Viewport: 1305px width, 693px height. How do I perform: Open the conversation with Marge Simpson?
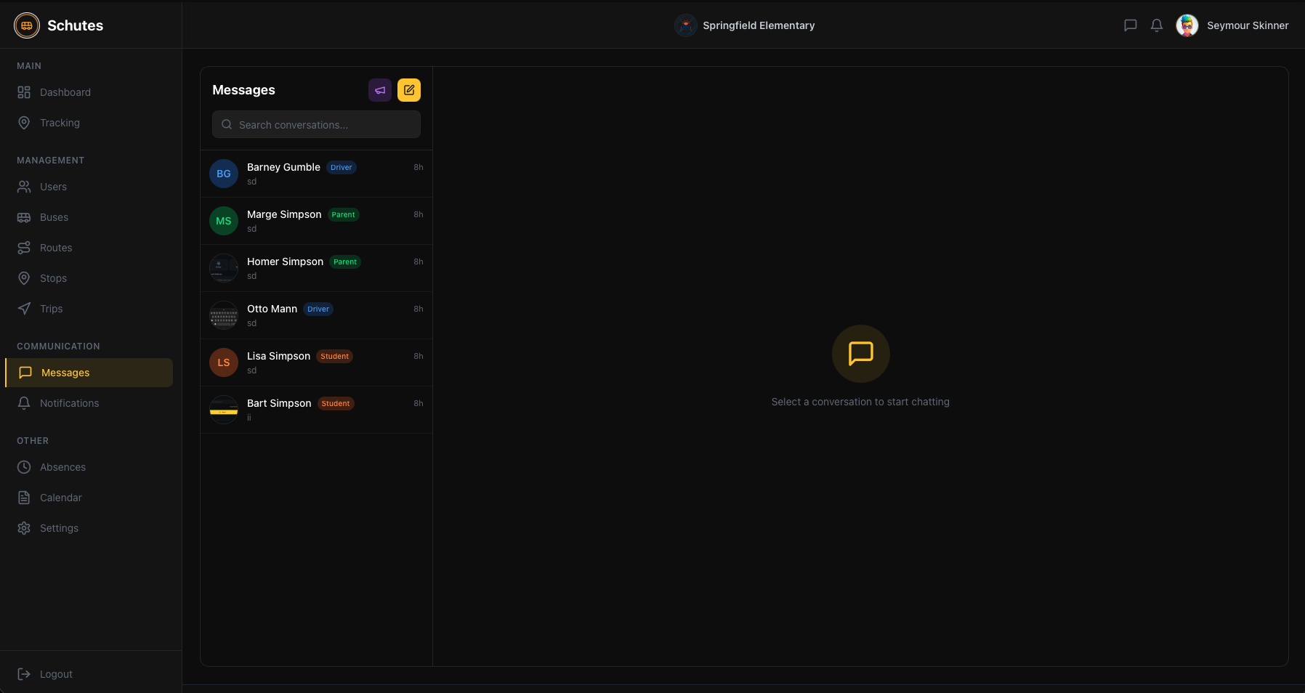(x=316, y=221)
